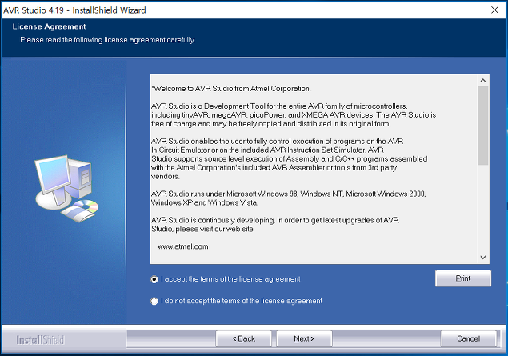Click the license text scroll-up arrow
The height and width of the screenshot is (356, 508).
pyautogui.click(x=483, y=80)
